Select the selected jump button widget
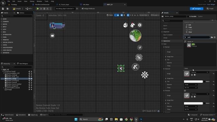The height and width of the screenshot is (122, 217). 121,68
